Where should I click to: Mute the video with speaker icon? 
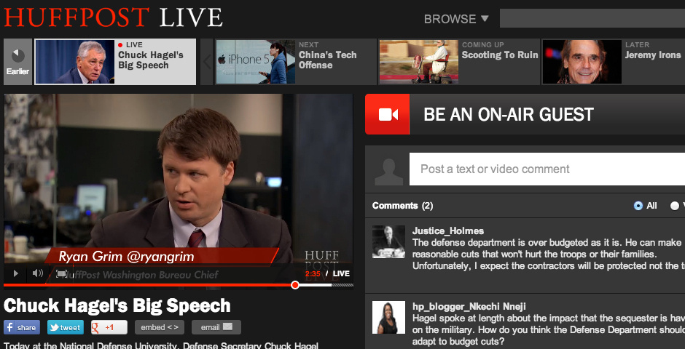coord(38,273)
